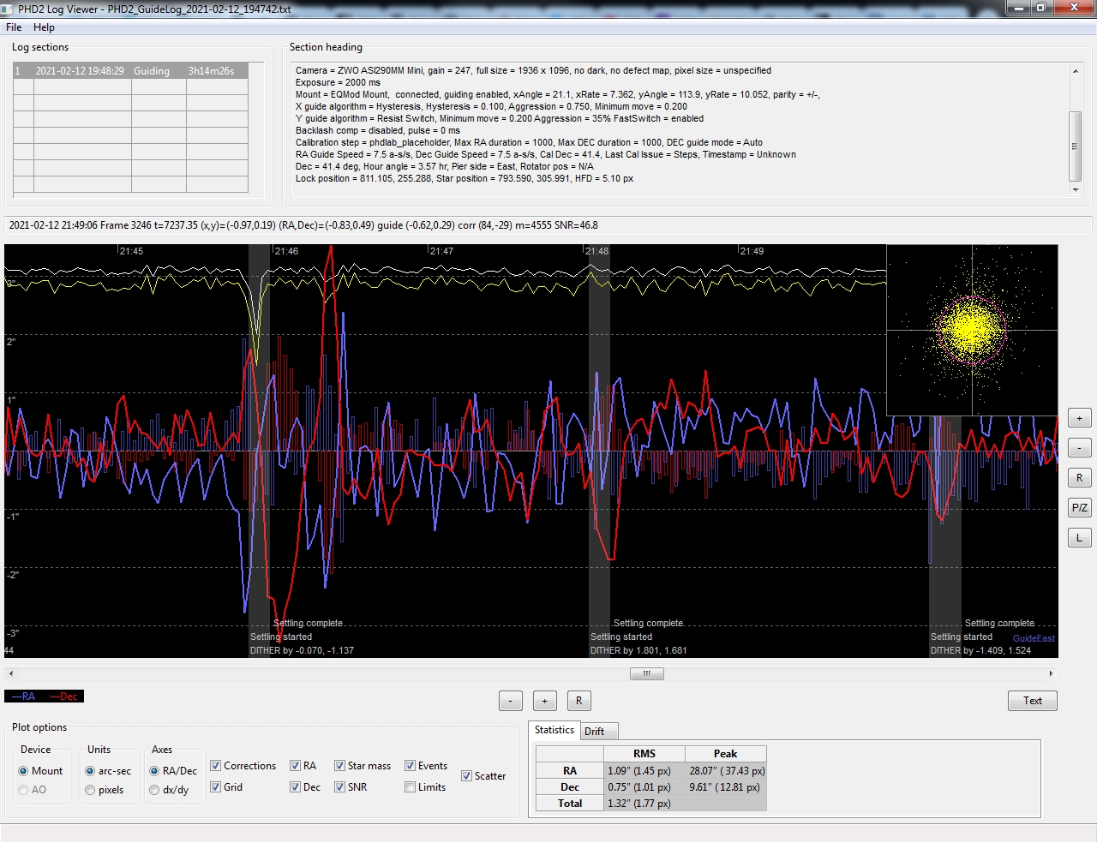The image size is (1097, 843).
Task: Click the vertical zoom in plus button
Action: coord(1079,418)
